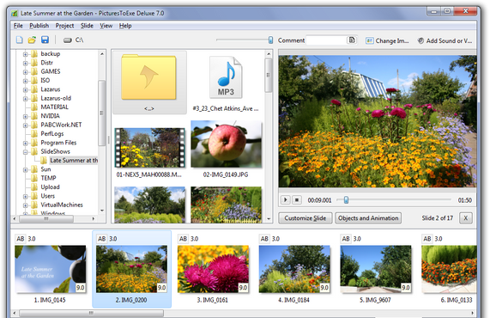Select slide 1 IMG_0145 in the slide list
Image resolution: width=490 pixels, height=318 pixels.
click(x=51, y=269)
